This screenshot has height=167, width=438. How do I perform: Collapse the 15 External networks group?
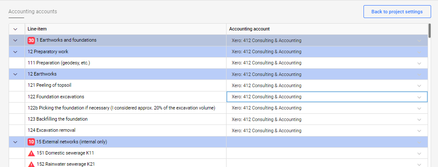[16, 142]
